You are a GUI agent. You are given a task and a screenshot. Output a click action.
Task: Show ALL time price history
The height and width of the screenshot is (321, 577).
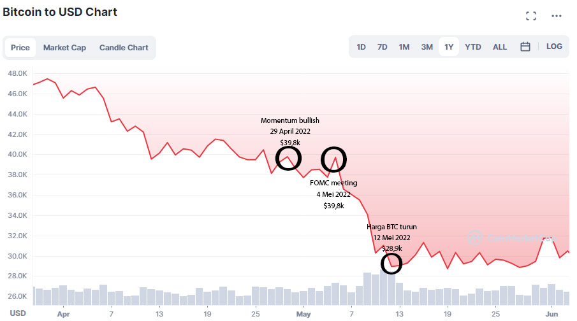(500, 46)
